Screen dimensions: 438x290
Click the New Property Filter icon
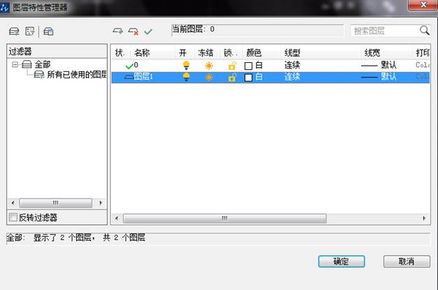[x=14, y=31]
